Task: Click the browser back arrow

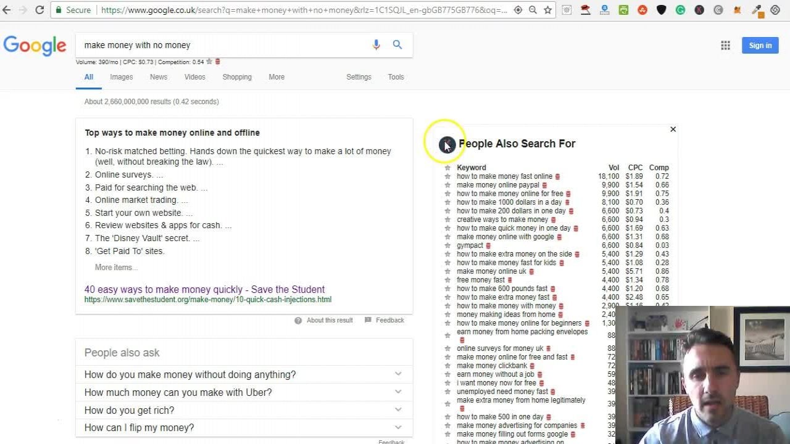Action: 7,10
